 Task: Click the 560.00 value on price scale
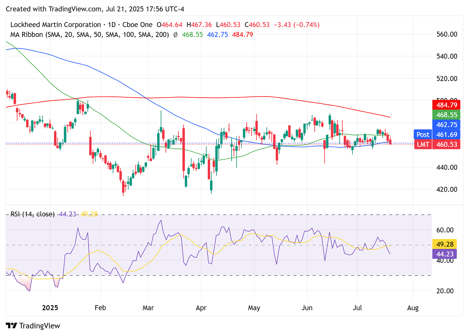click(x=446, y=34)
